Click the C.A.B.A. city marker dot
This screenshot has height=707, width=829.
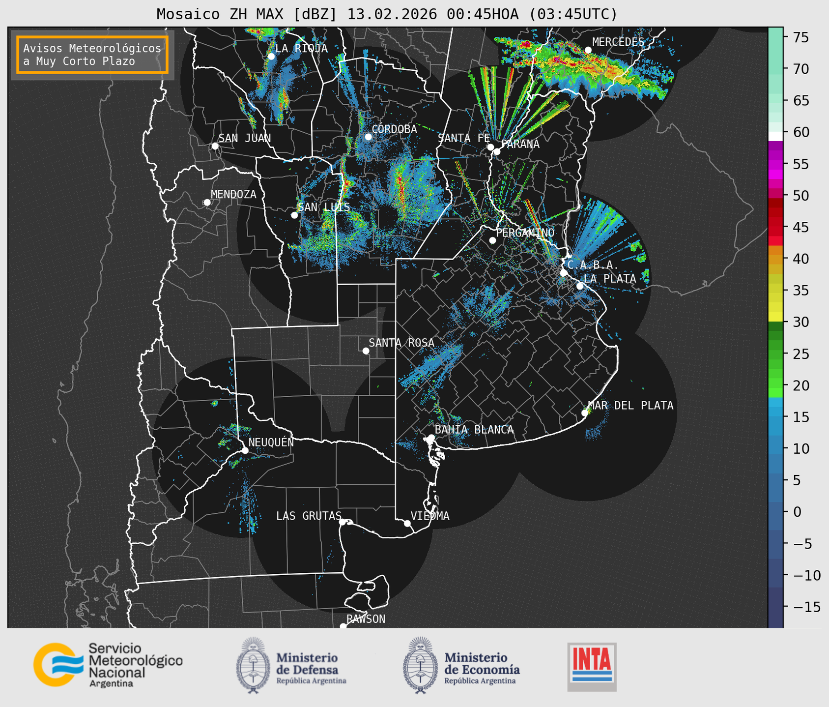click(564, 273)
